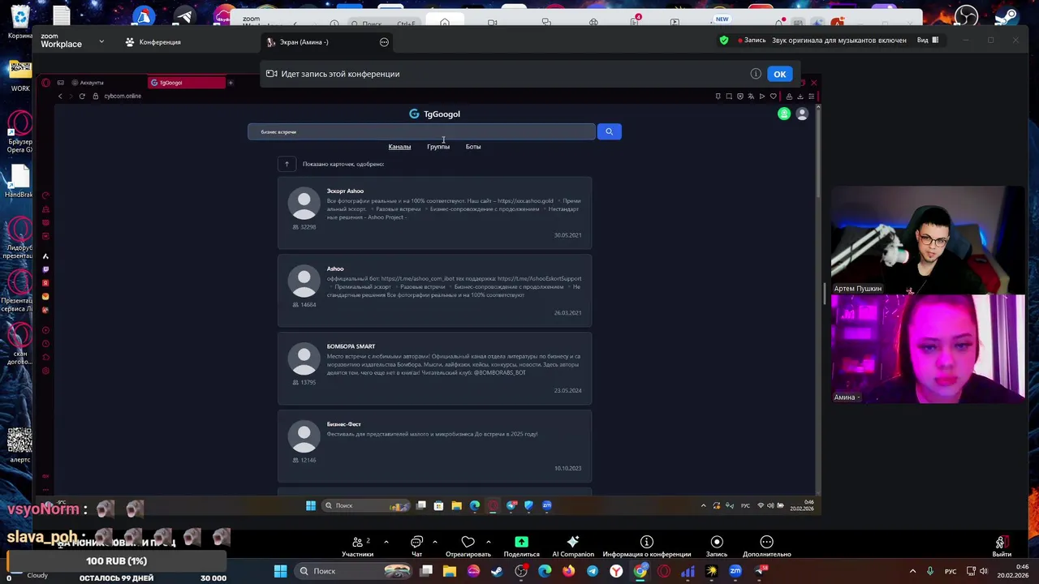
Task: Open the three-dot menu beside Экран tab
Action: tap(384, 42)
